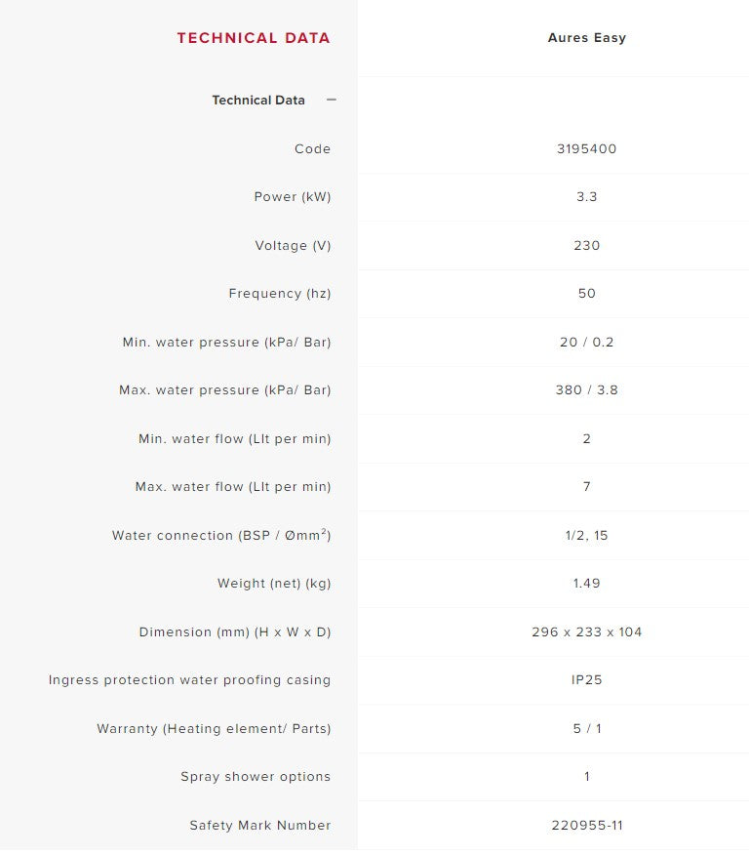Select Safety Mark Number 220955-11
The image size is (749, 855).
[587, 825]
